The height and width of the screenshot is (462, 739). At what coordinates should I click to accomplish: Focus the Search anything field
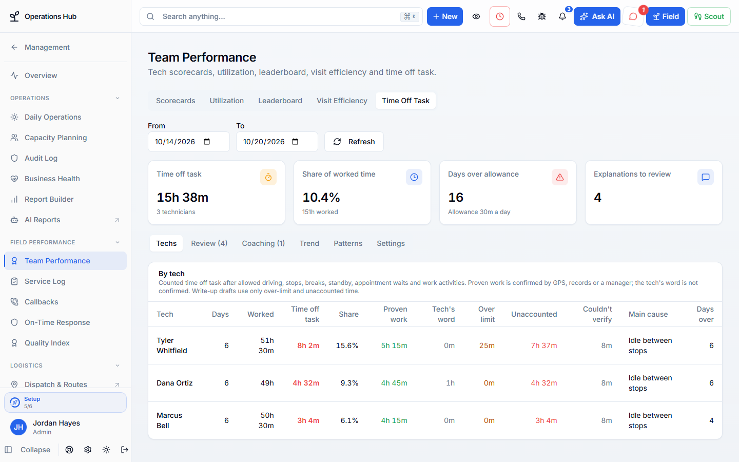click(281, 16)
